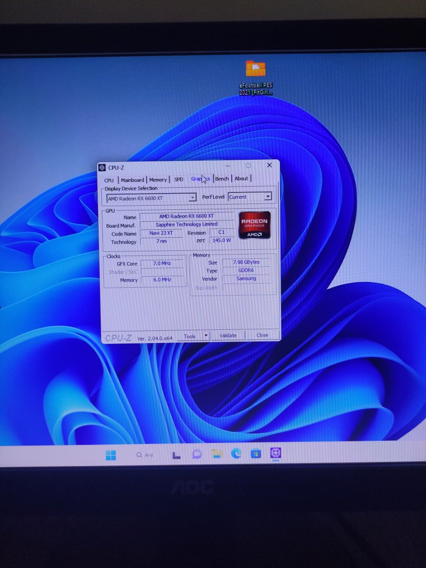The image size is (426, 568).
Task: Open the Perf Level dropdown
Action: (x=250, y=197)
